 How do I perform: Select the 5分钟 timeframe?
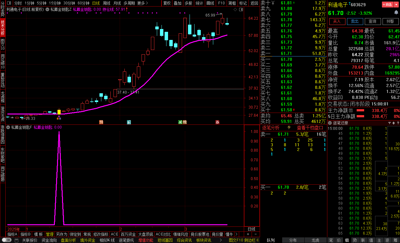tap(41, 3)
